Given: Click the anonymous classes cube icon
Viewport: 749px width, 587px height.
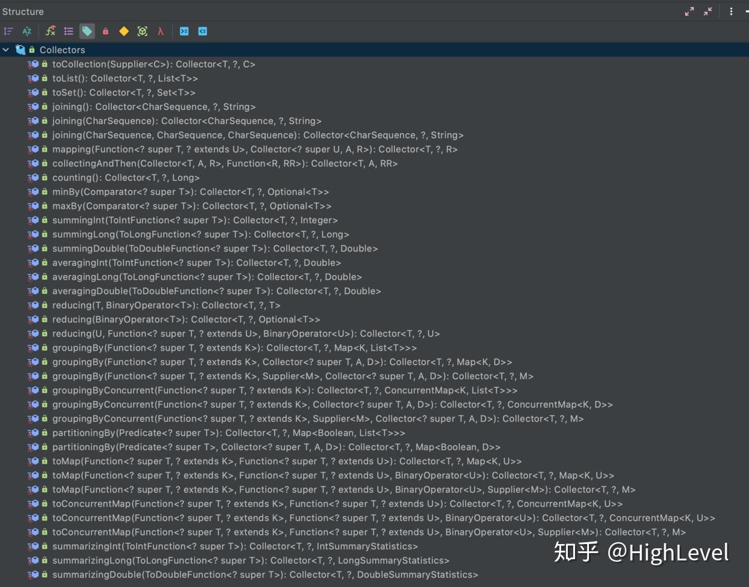Looking at the screenshot, I should (142, 31).
